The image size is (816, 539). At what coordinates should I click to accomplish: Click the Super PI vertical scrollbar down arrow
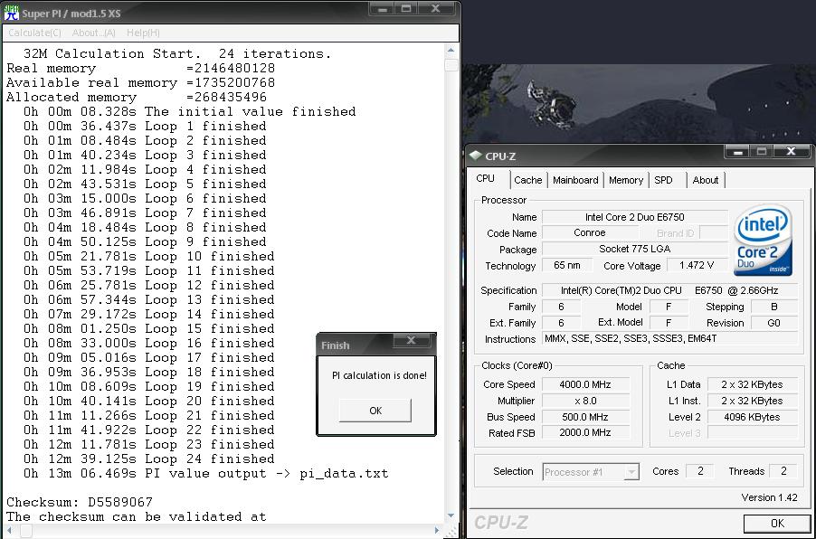coord(451,516)
